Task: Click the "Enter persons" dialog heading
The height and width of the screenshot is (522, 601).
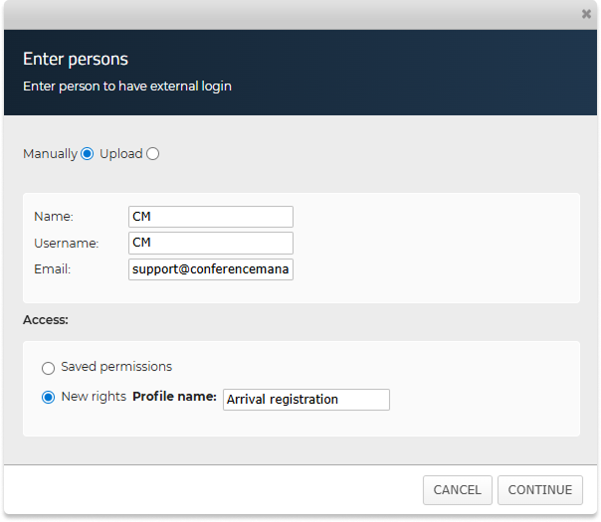Action: (x=76, y=60)
